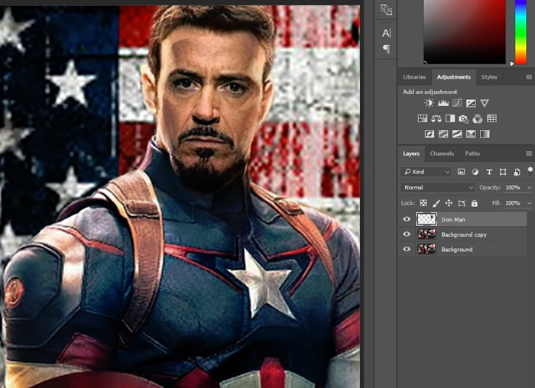This screenshot has height=388, width=535.
Task: Add a Threshold adjustment
Action: 457,134
